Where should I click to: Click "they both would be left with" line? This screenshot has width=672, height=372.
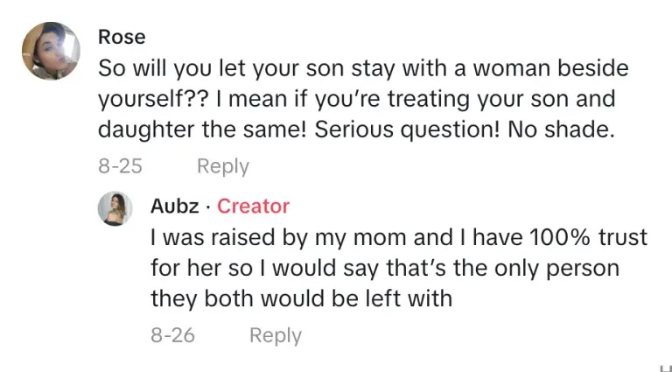pos(301,298)
